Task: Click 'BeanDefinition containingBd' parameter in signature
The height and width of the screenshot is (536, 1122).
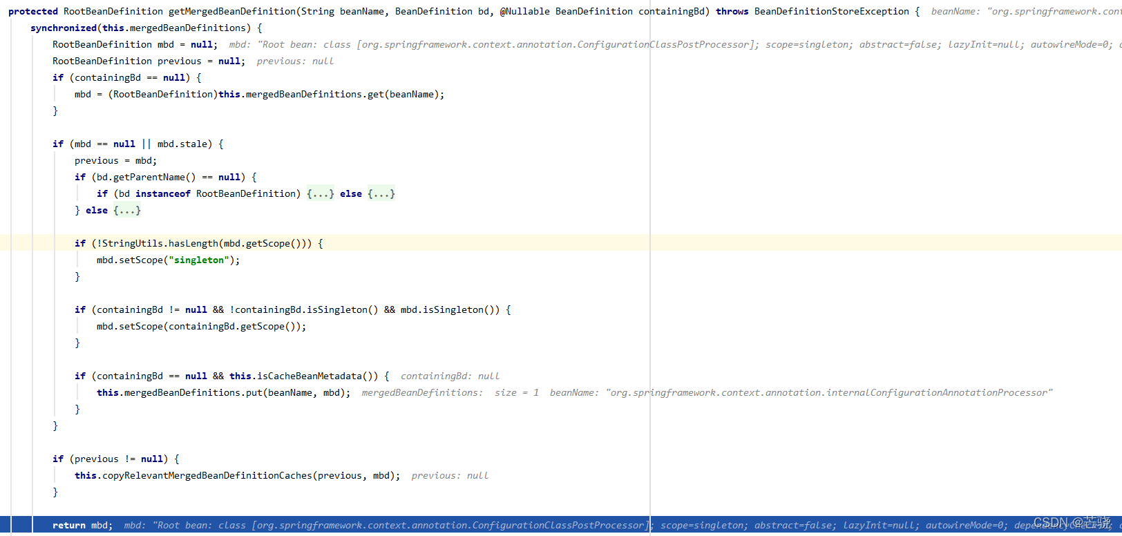Action: pyautogui.click(x=630, y=12)
